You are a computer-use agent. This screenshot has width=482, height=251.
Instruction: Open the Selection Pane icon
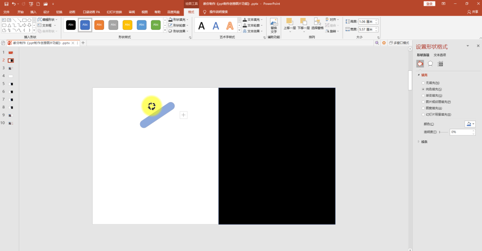point(317,24)
